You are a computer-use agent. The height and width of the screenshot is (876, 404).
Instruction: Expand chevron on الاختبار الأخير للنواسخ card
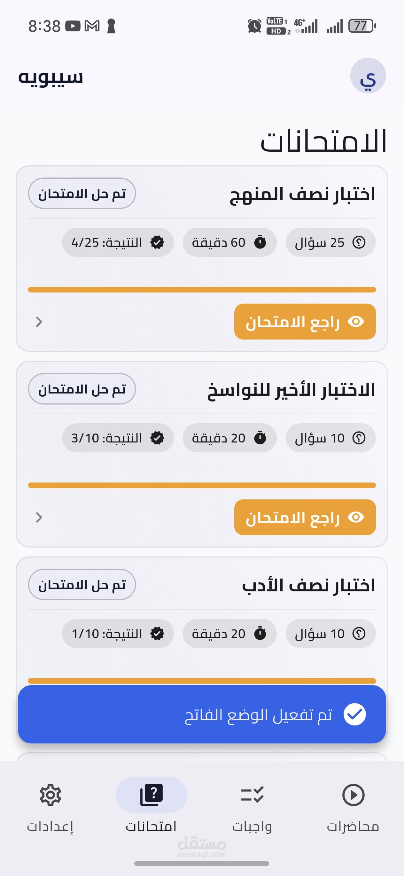[x=39, y=517]
